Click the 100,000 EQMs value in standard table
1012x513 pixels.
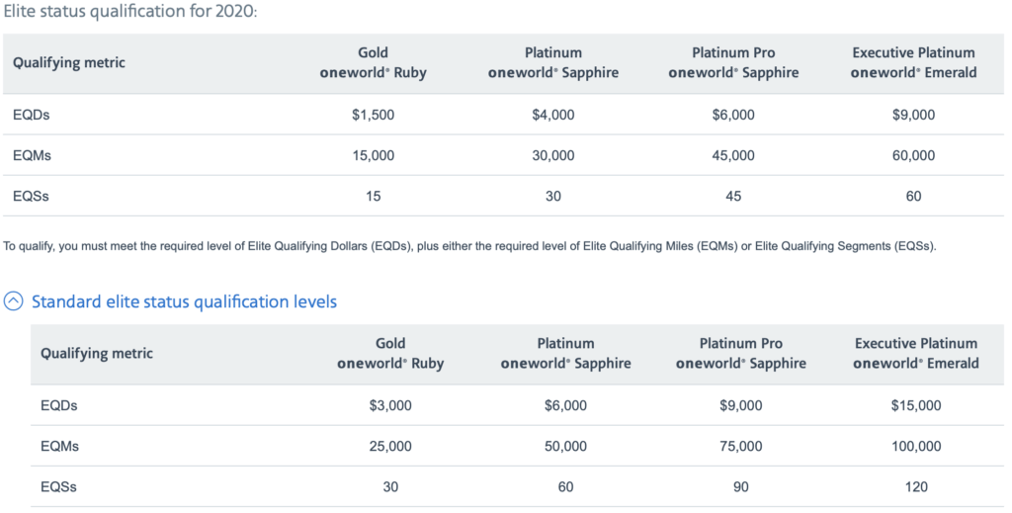916,446
